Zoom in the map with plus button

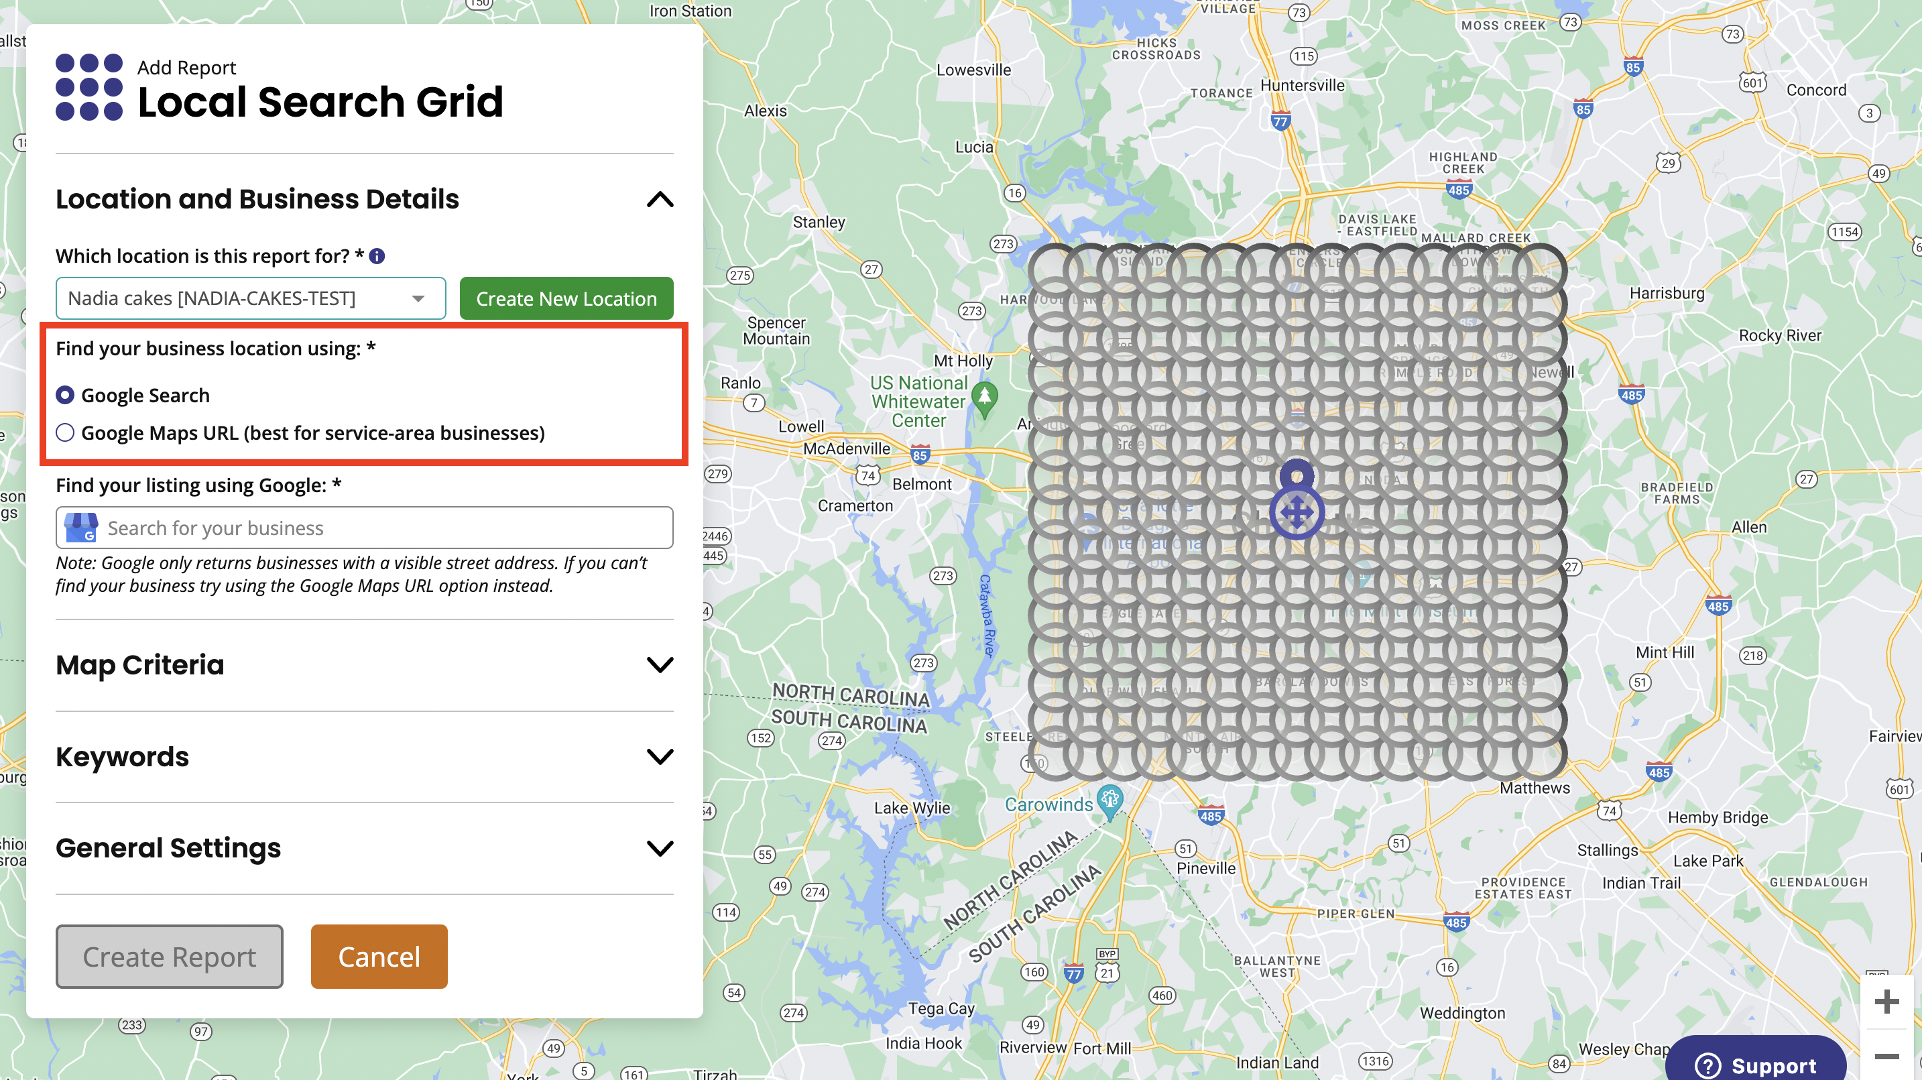click(x=1886, y=1001)
